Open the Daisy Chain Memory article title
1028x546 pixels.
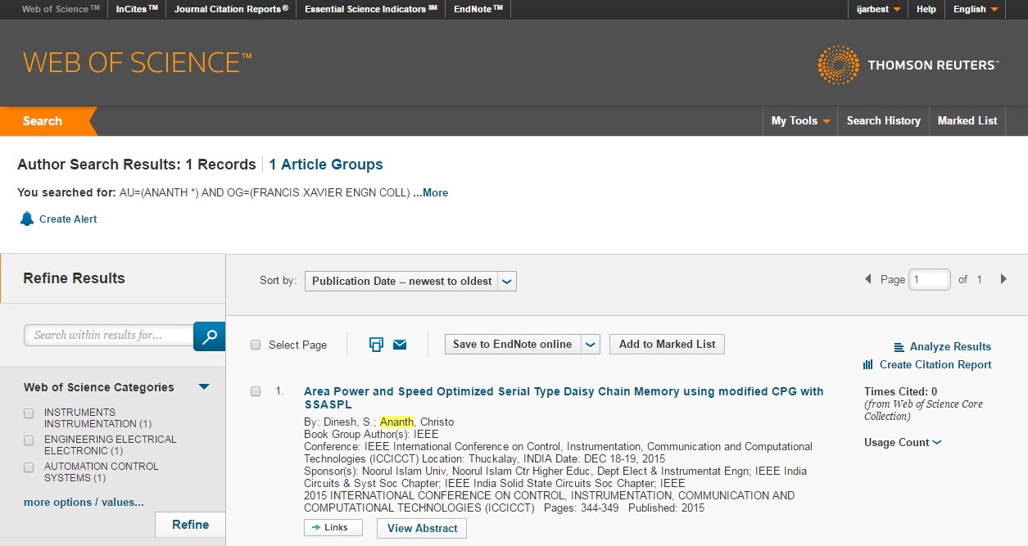564,398
